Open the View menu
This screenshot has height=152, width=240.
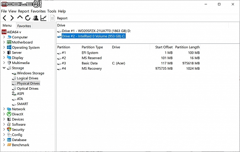coord(12,11)
